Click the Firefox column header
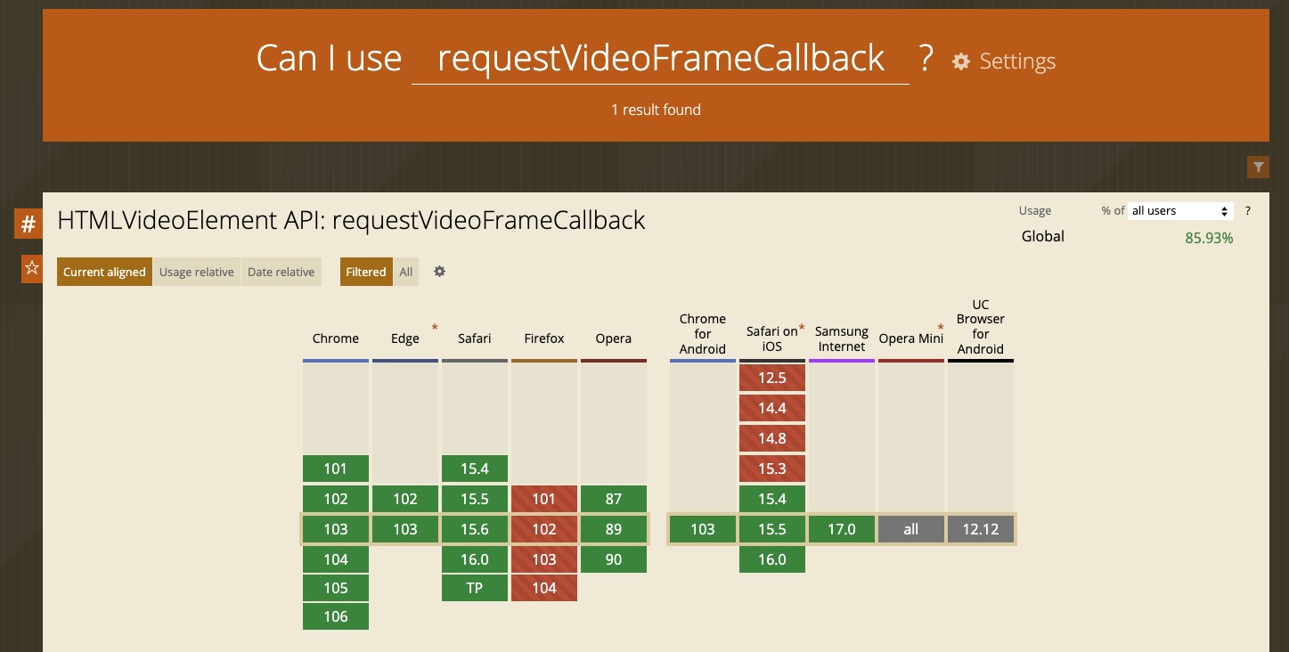This screenshot has height=652, width=1289. (544, 338)
